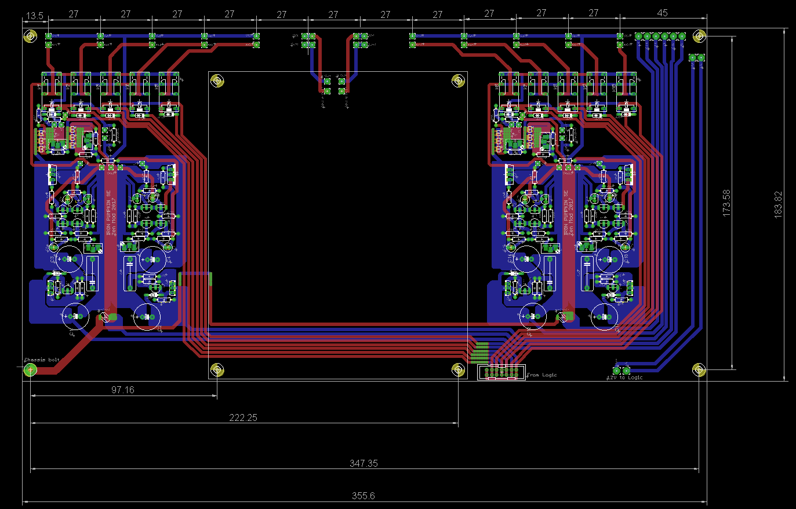Pick the 347.35 dimension value
Viewport: 796px width, 509px height.
click(x=364, y=463)
